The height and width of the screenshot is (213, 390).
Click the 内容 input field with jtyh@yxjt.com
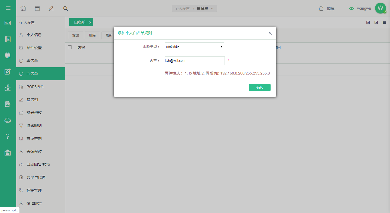(195, 61)
